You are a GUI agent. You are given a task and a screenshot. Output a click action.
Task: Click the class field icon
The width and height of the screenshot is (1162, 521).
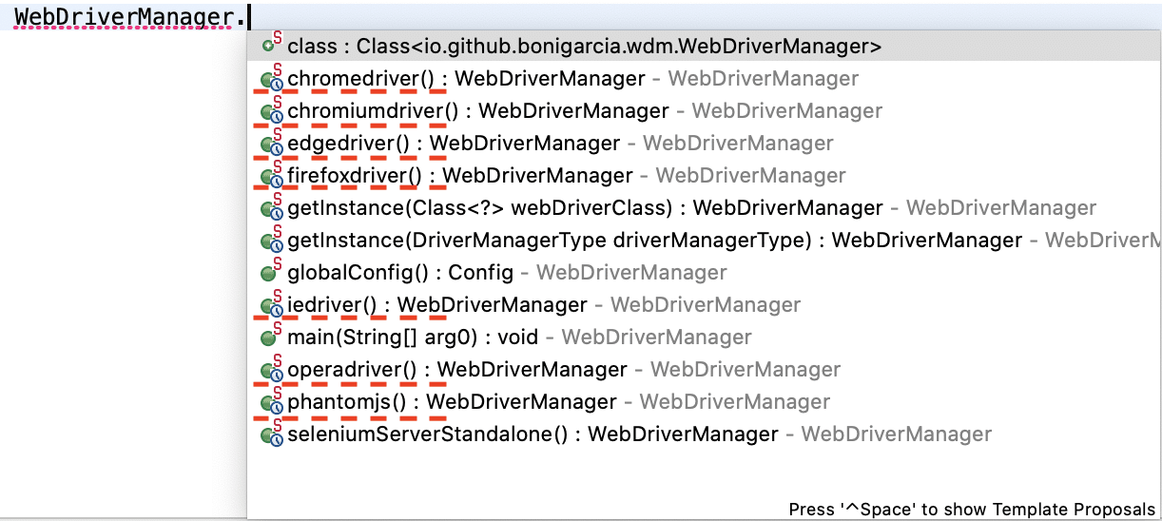click(271, 45)
